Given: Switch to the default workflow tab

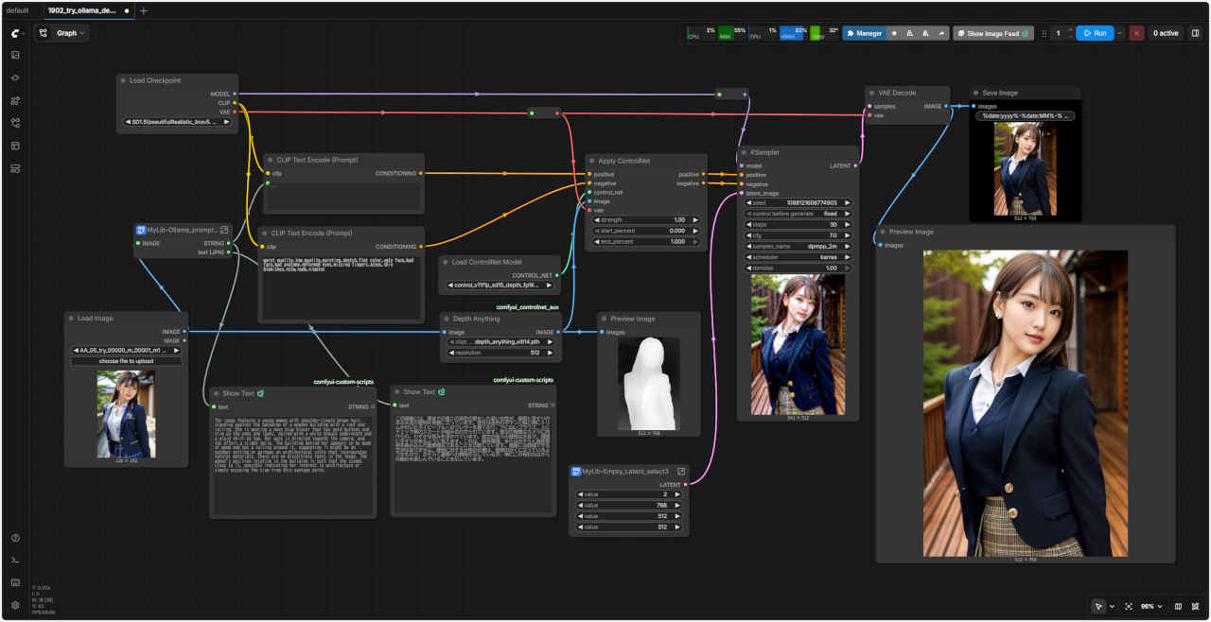Looking at the screenshot, I should pos(19,10).
